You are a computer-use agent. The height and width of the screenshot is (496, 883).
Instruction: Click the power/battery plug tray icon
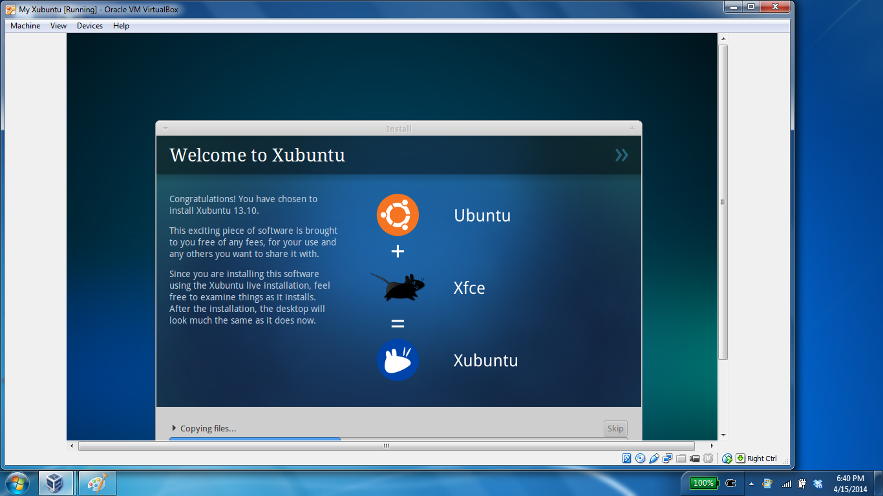(x=802, y=483)
